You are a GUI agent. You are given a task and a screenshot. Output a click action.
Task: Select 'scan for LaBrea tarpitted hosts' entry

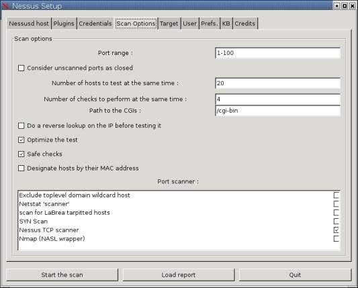pyautogui.click(x=64, y=212)
